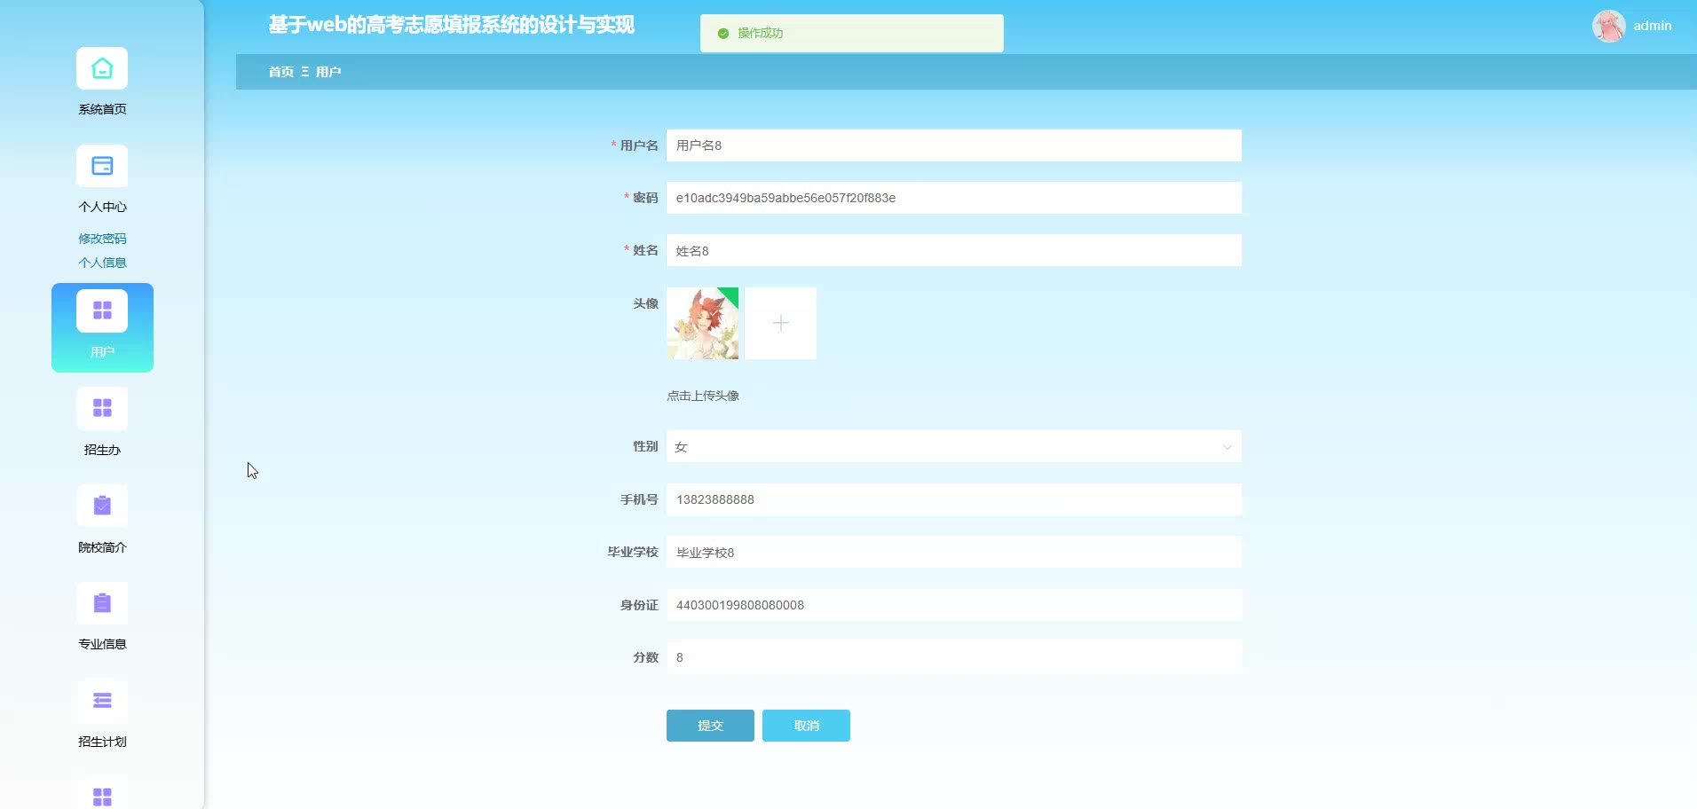Viewport: 1697px width, 809px height.
Task: Click the 个人中心 menu label
Action: coord(102,207)
